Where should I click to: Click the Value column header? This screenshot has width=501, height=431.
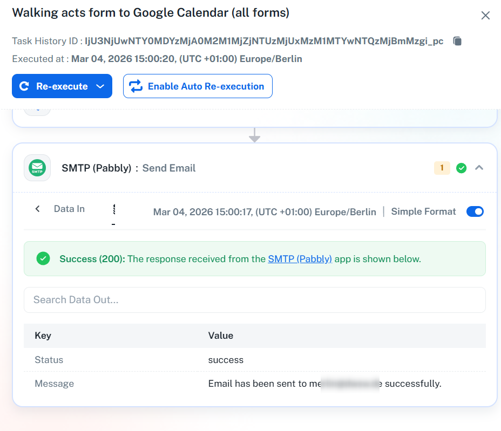(x=220, y=336)
